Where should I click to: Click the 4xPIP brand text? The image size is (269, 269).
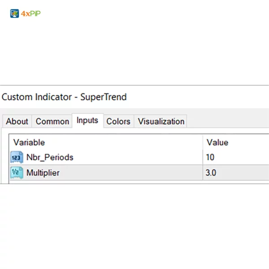pyautogui.click(x=31, y=13)
